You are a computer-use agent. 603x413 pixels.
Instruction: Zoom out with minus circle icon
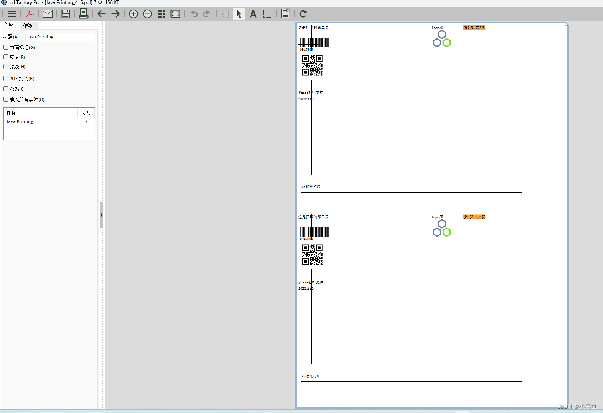[147, 14]
